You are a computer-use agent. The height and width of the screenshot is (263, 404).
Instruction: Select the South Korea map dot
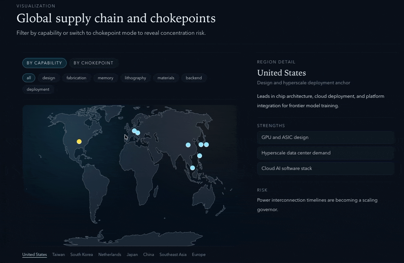[x=201, y=145]
